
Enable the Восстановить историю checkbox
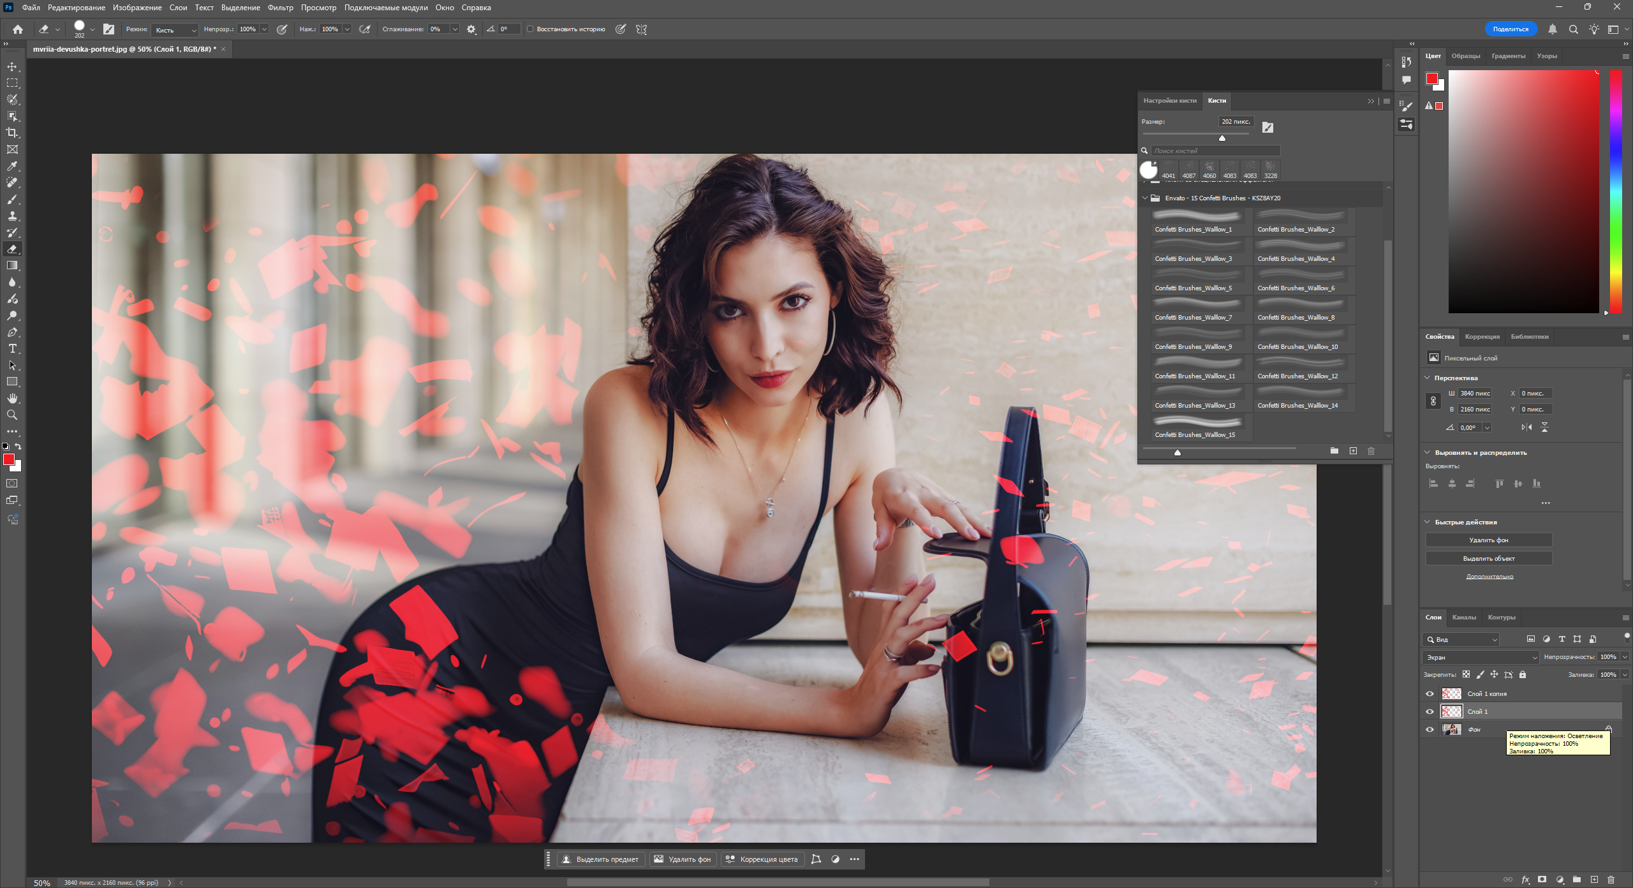click(x=530, y=29)
